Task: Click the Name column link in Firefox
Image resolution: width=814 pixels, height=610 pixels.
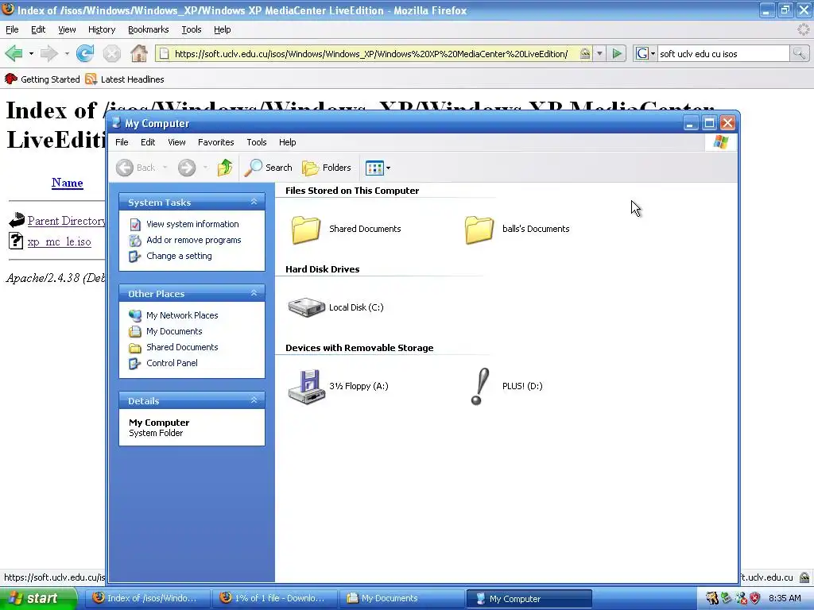Action: coord(67,183)
